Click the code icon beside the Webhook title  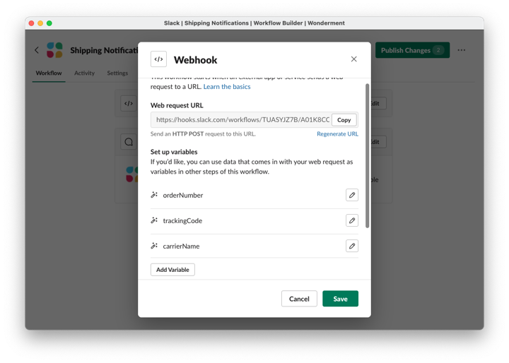pyautogui.click(x=158, y=59)
